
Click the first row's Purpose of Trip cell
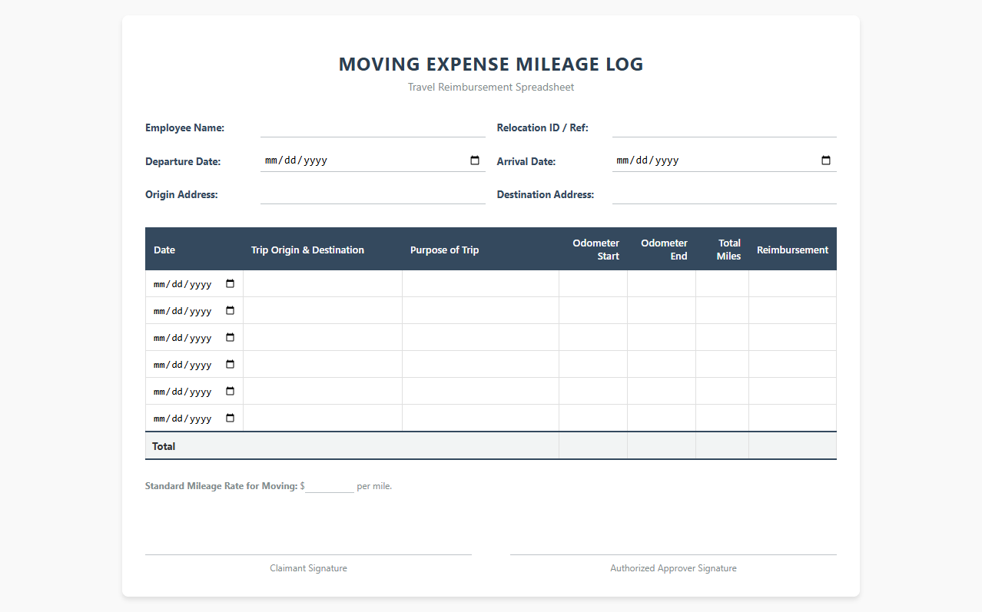(480, 283)
